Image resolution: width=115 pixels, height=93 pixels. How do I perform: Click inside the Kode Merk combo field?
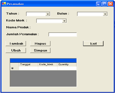tap(52, 21)
